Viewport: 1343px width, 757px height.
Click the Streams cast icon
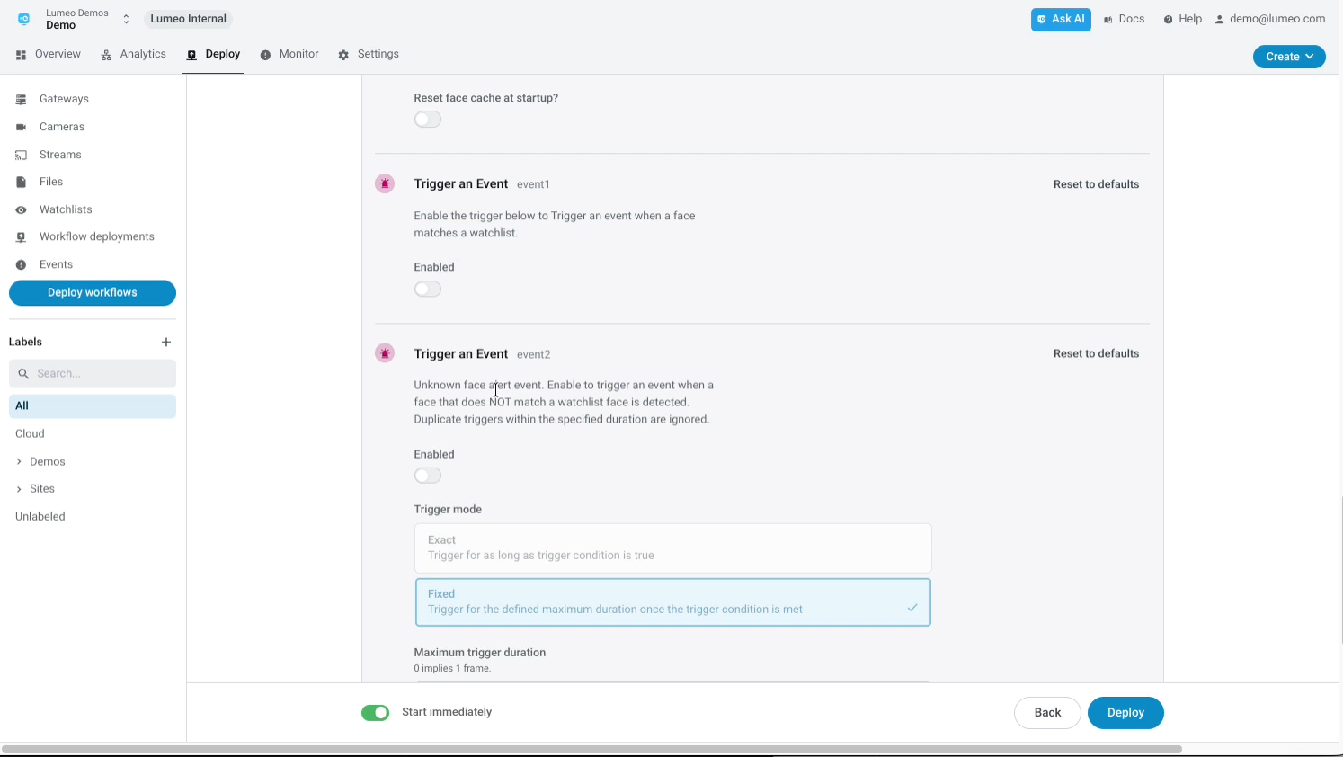pos(21,155)
